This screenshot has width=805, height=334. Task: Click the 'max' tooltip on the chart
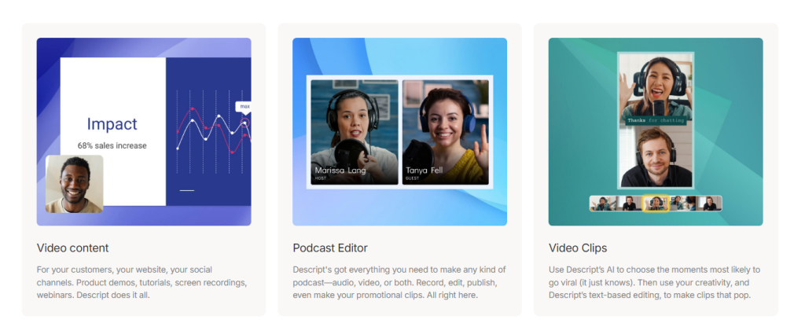point(244,106)
